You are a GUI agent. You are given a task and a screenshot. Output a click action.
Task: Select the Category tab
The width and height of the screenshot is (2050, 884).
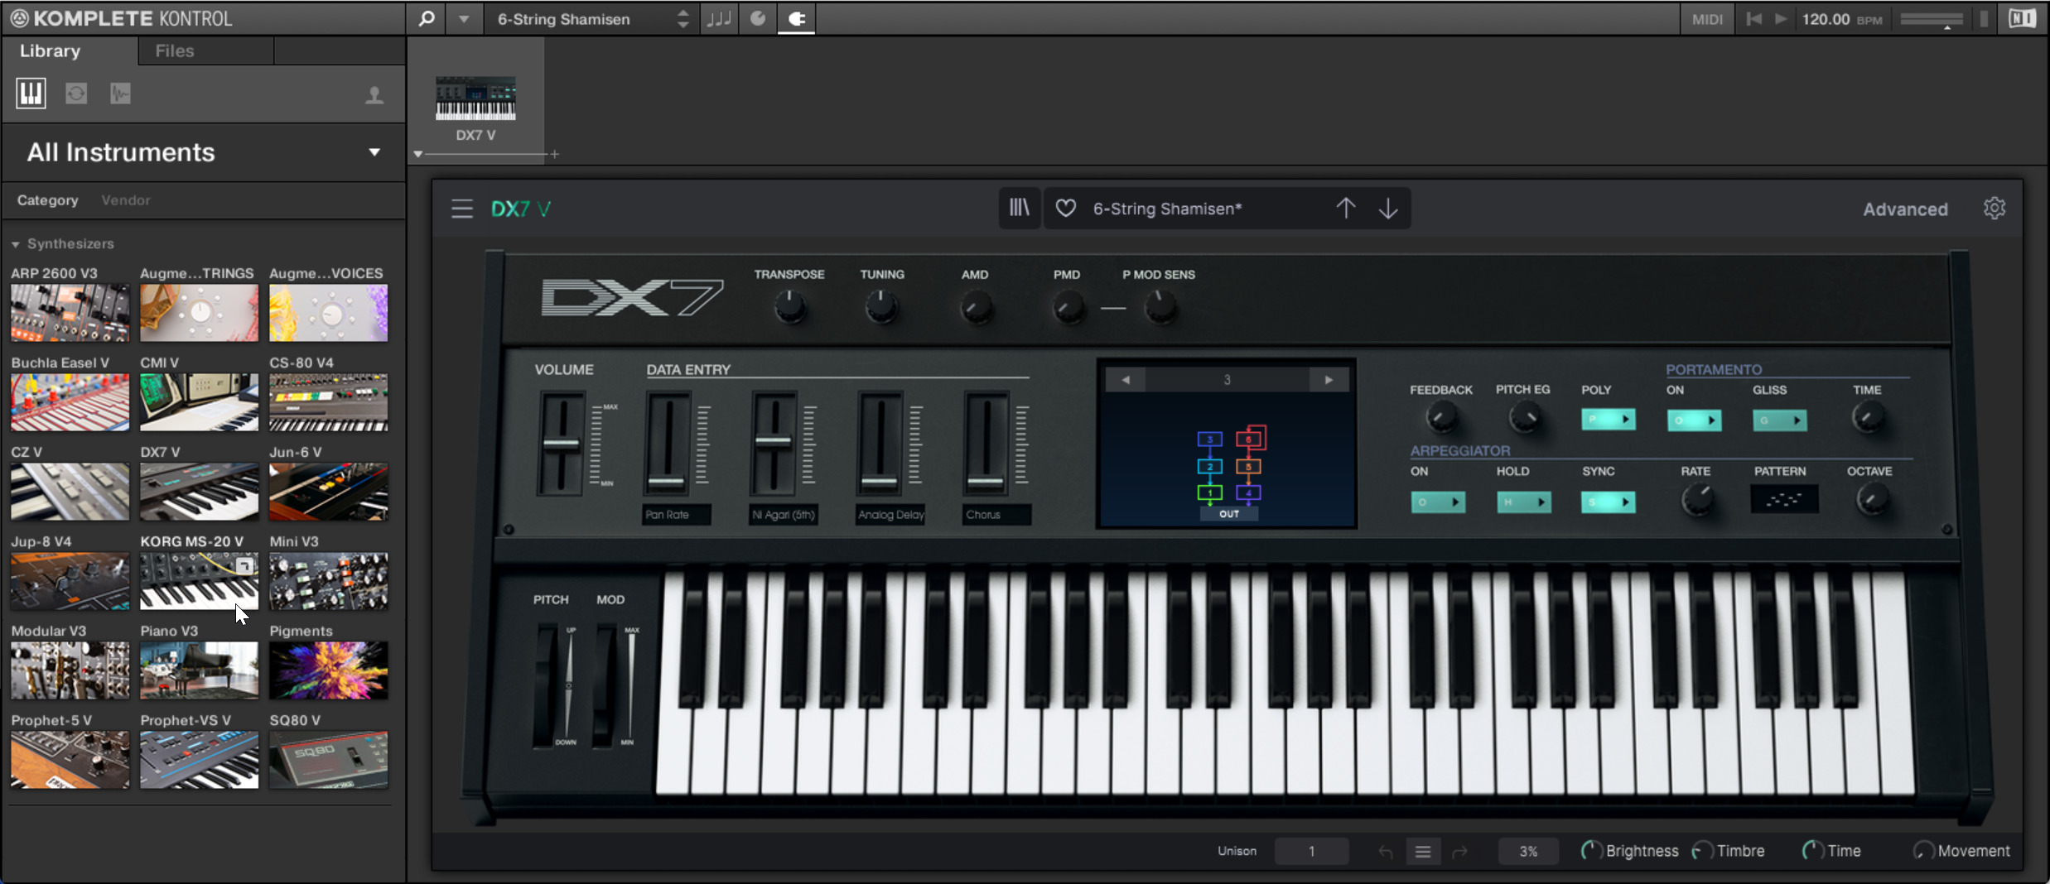coord(48,200)
